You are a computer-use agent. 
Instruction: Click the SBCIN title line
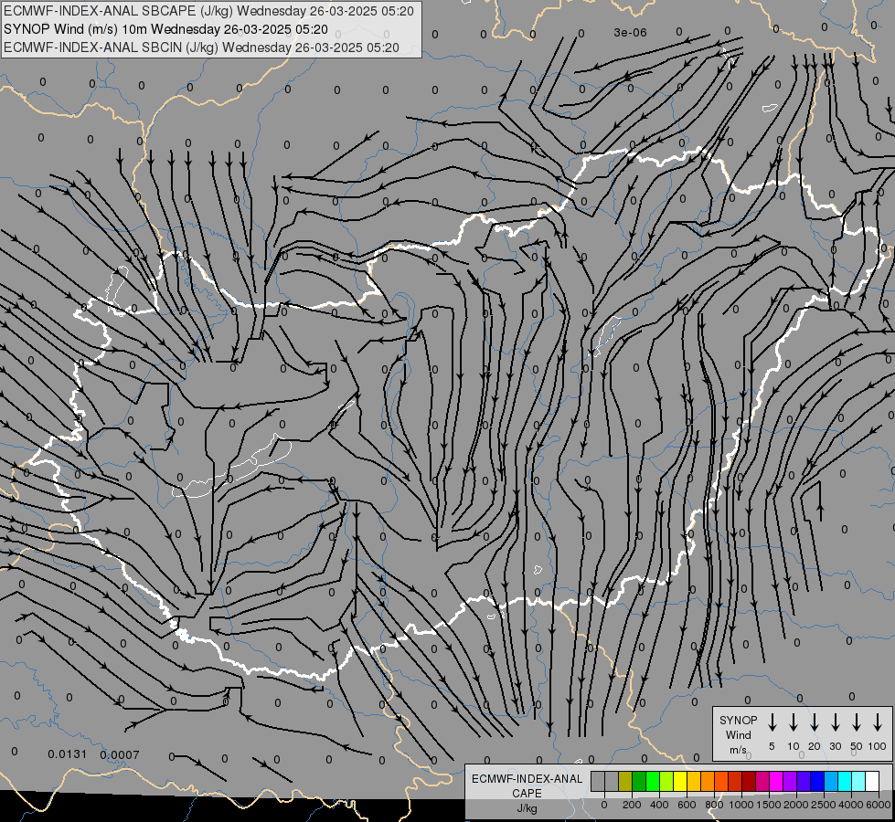[x=201, y=47]
